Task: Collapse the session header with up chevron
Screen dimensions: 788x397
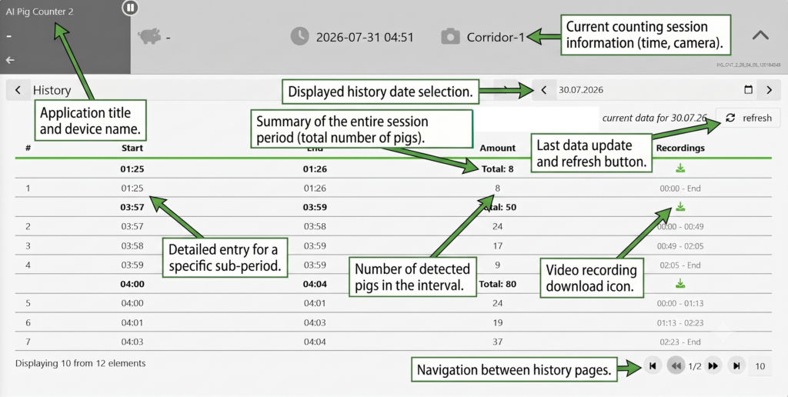Action: click(x=760, y=35)
